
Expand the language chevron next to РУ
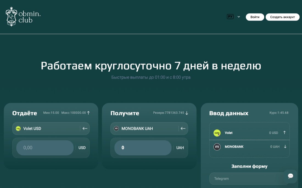239,17
